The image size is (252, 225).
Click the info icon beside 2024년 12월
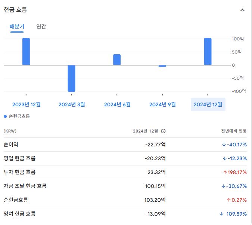pos(163,131)
